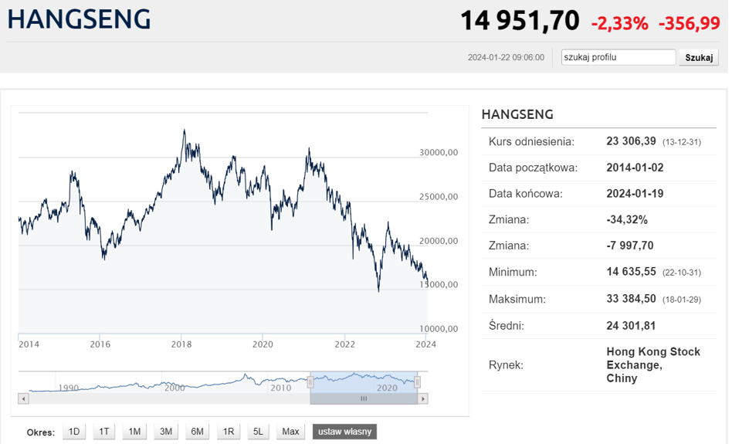Click the navigator scrollbar thumb
Viewport: 732px width, 444px height.
pos(364,398)
